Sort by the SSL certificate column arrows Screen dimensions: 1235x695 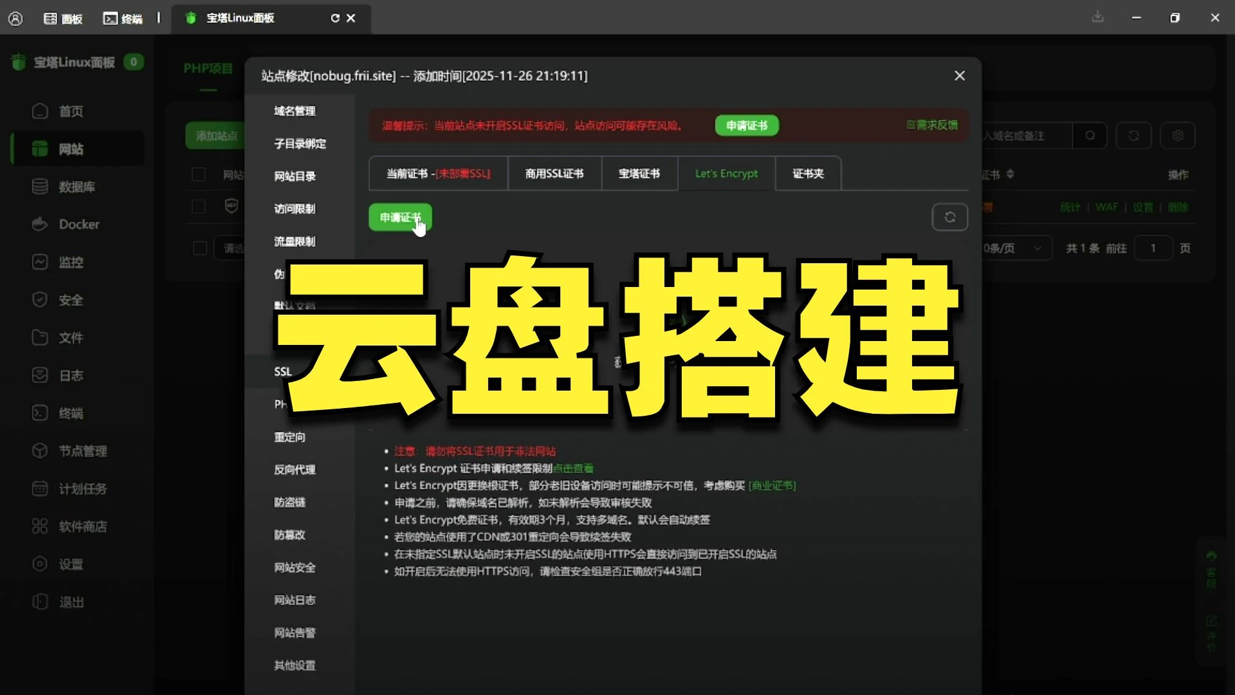(1010, 174)
